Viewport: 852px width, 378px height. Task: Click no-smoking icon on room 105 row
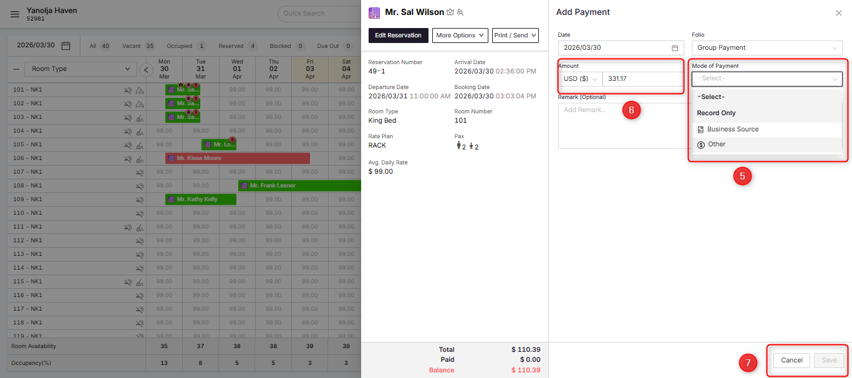point(128,144)
